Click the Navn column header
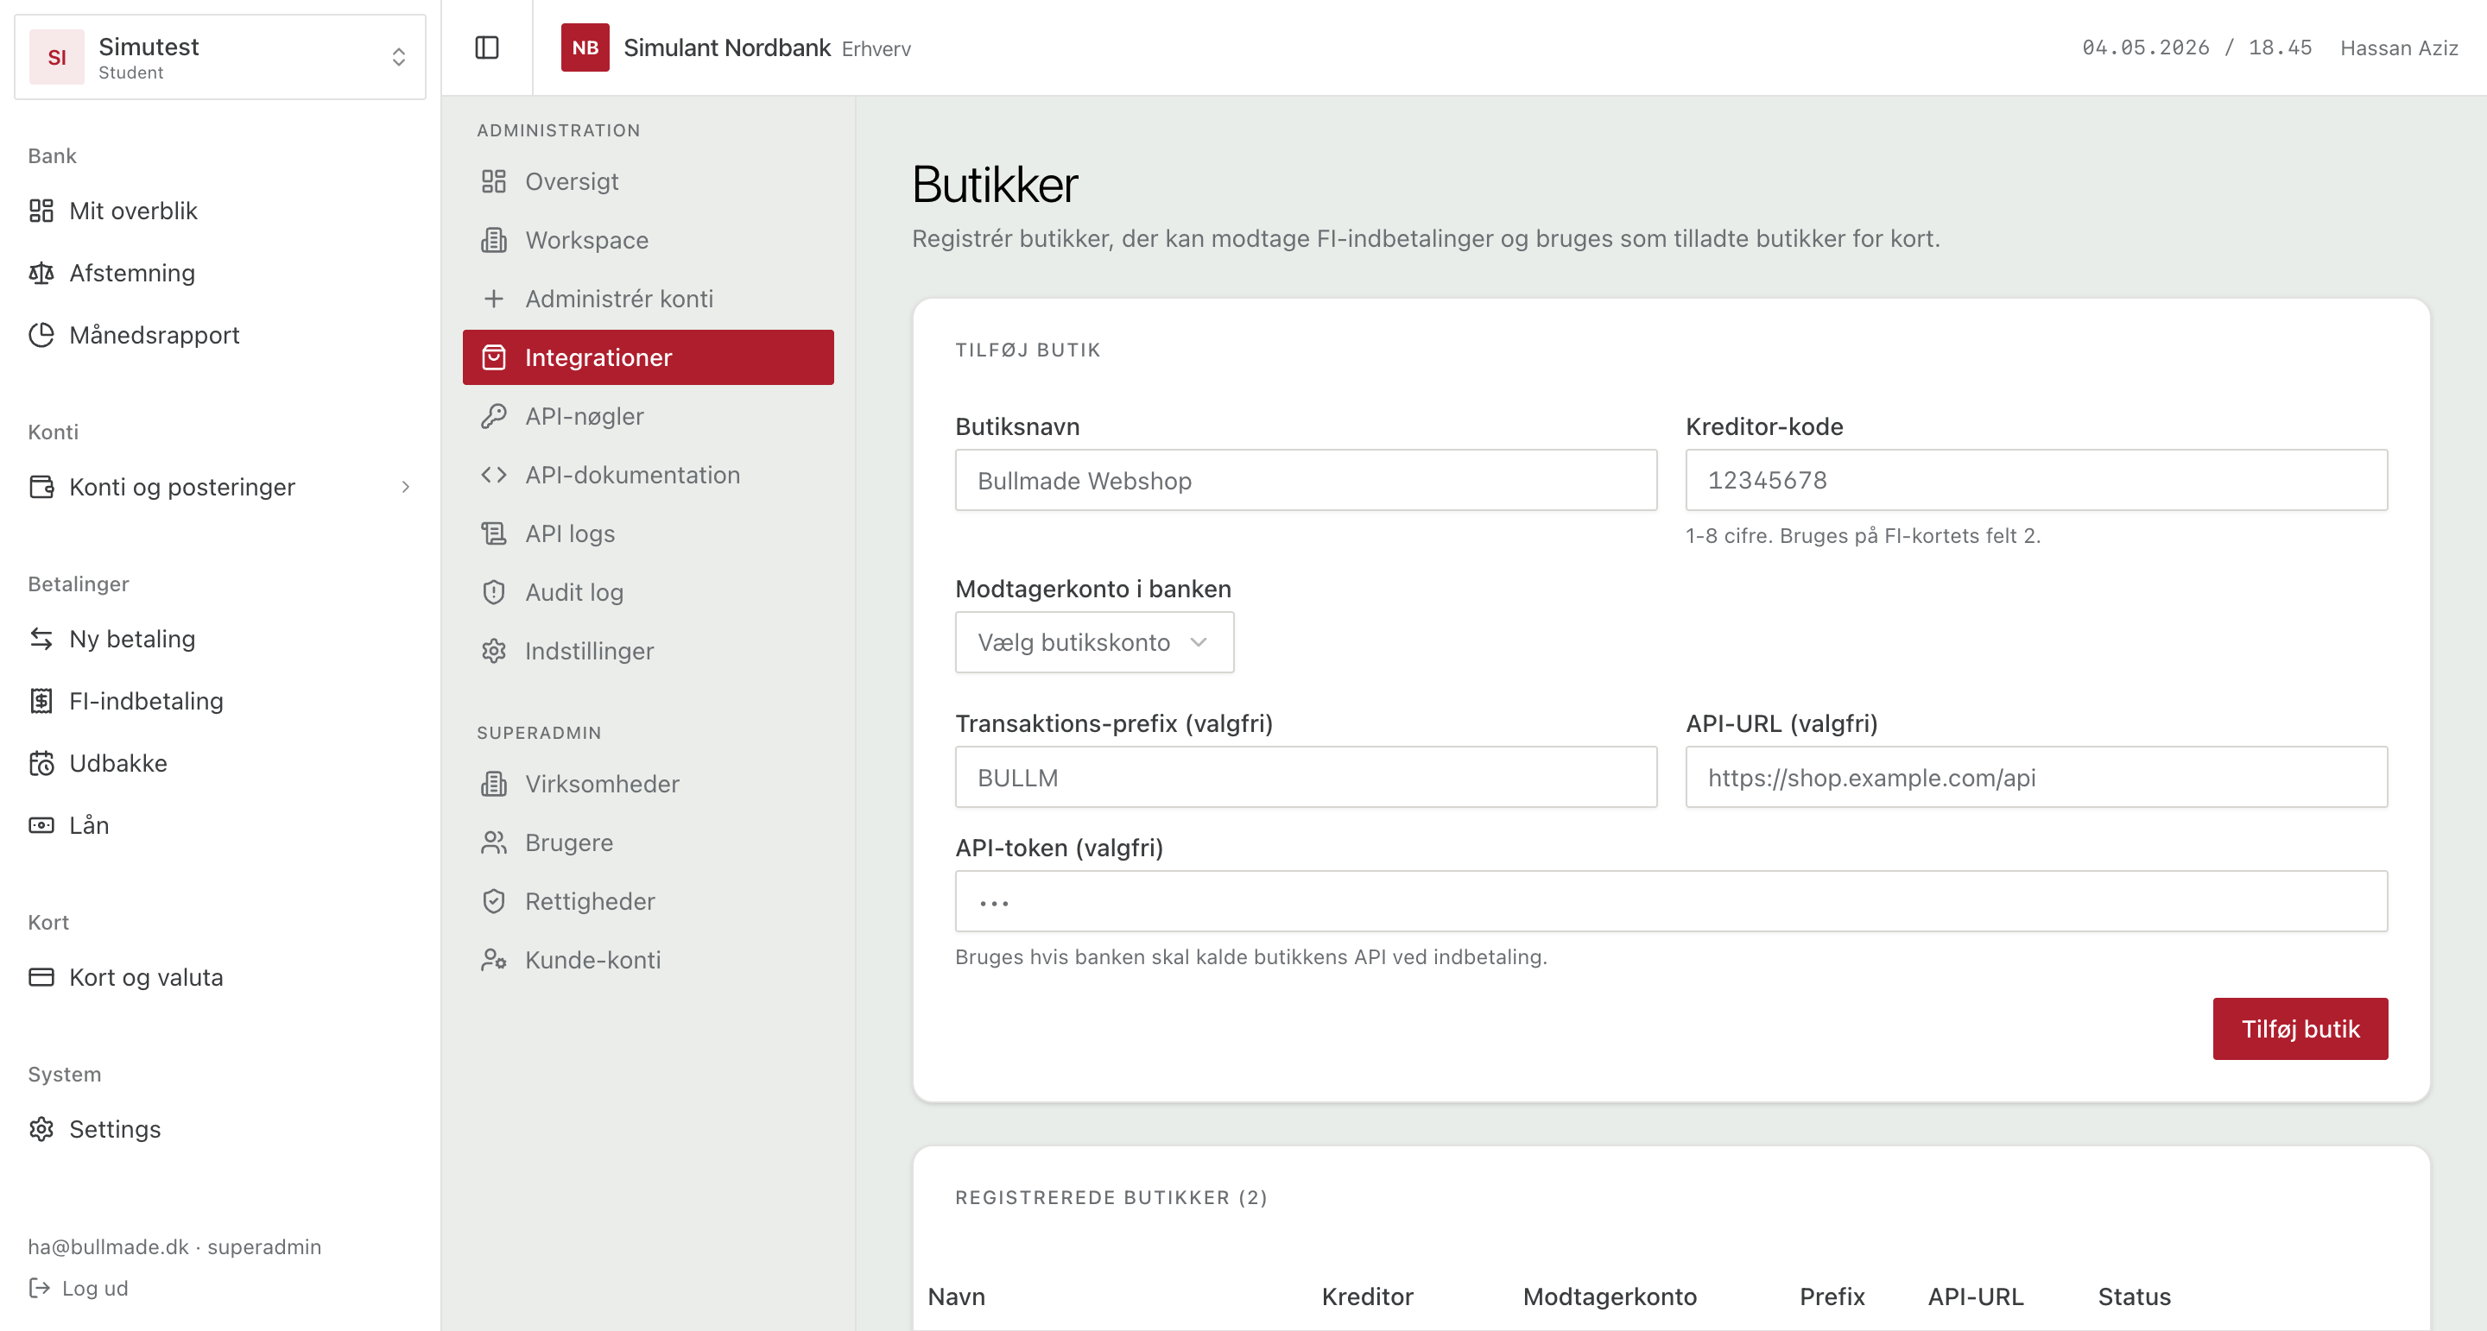The image size is (2487, 1331). coord(956,1296)
